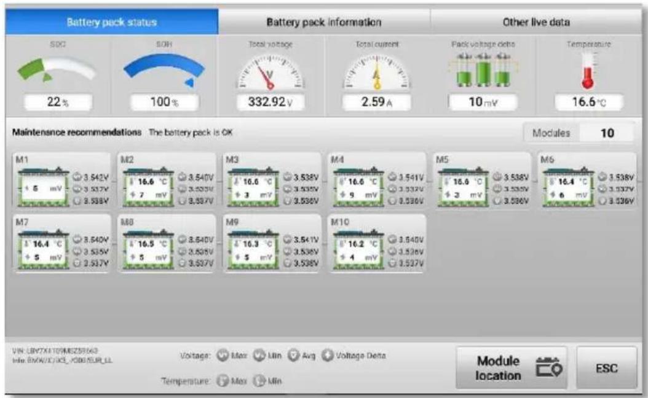
Task: Click 'The battery pack is OK' message
Action: (191, 133)
